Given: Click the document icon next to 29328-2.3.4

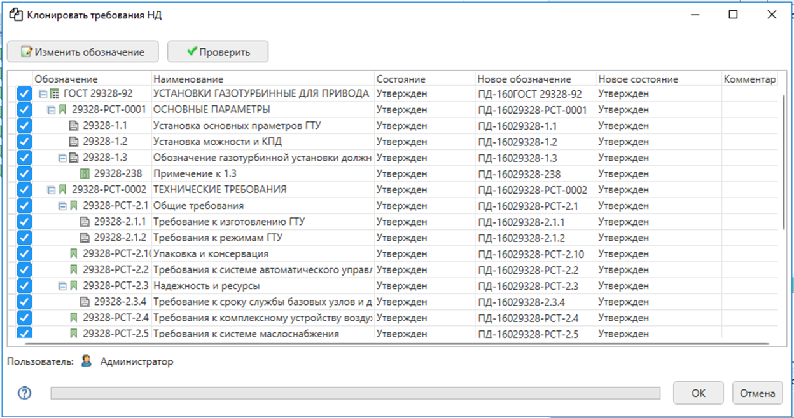Looking at the screenshot, I should click(85, 302).
